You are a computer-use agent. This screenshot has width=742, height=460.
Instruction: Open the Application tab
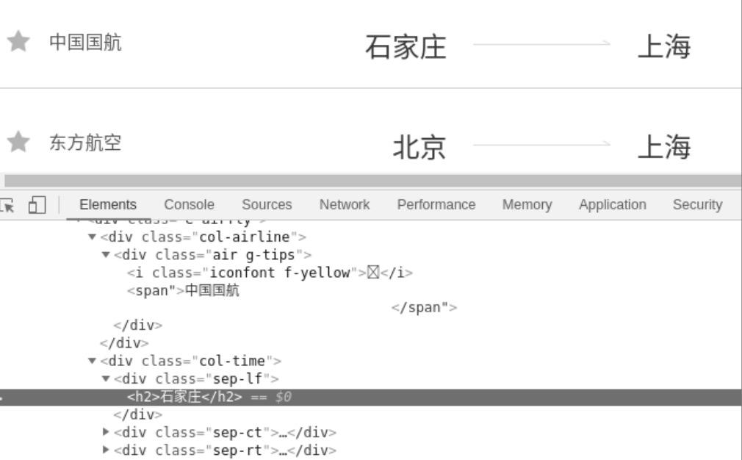tap(612, 205)
